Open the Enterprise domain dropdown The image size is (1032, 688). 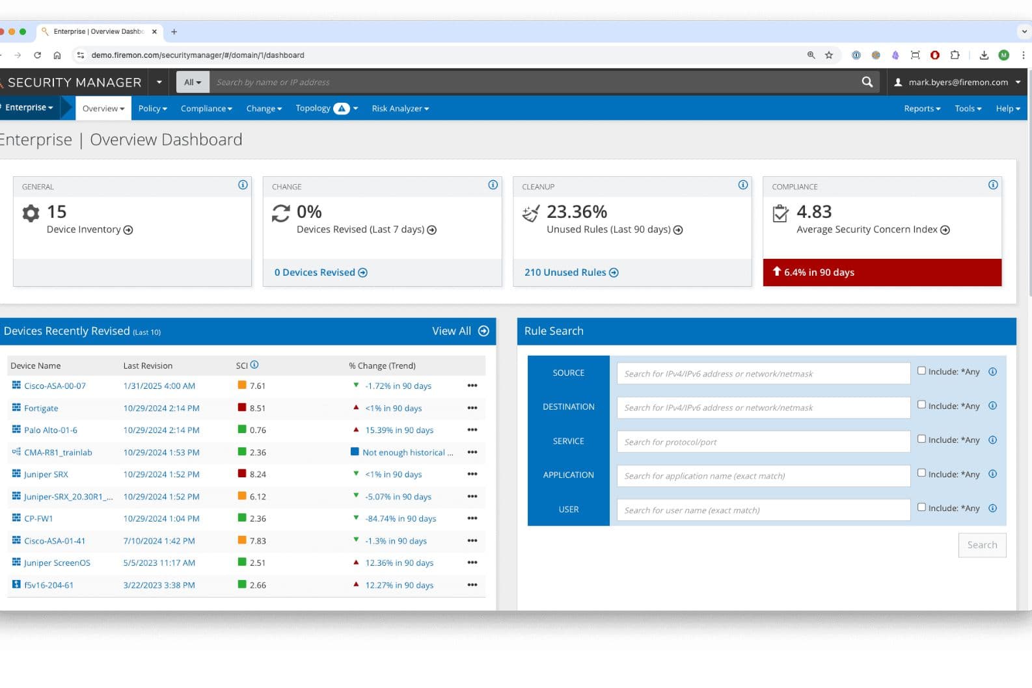(x=29, y=107)
